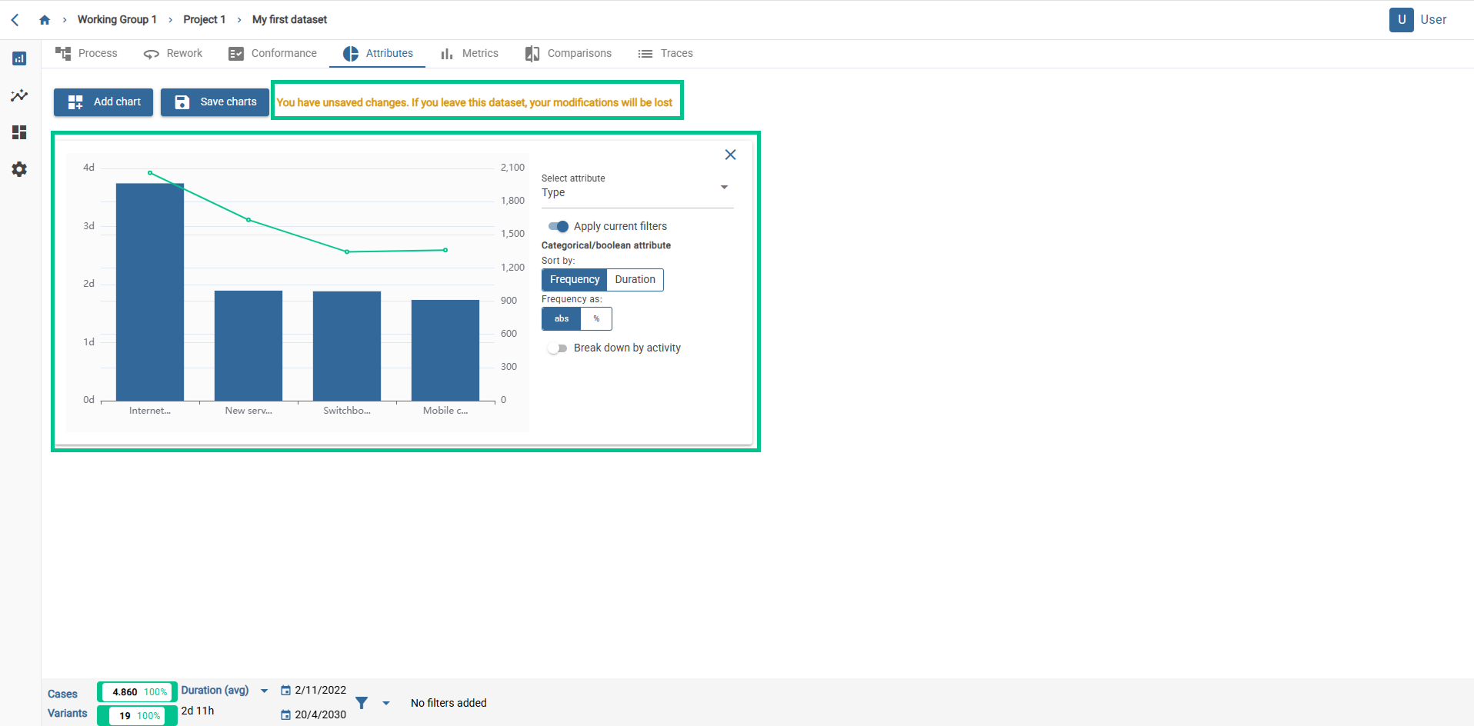Click the Save charts button
The height and width of the screenshot is (726, 1474).
(x=215, y=102)
